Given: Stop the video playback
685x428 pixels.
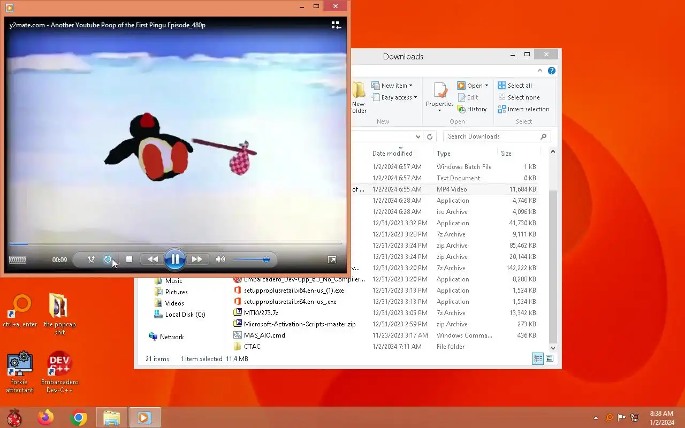Looking at the screenshot, I should (129, 259).
